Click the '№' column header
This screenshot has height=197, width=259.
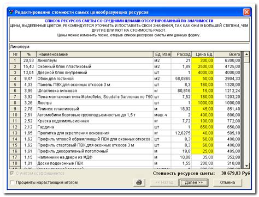pyautogui.click(x=15, y=54)
